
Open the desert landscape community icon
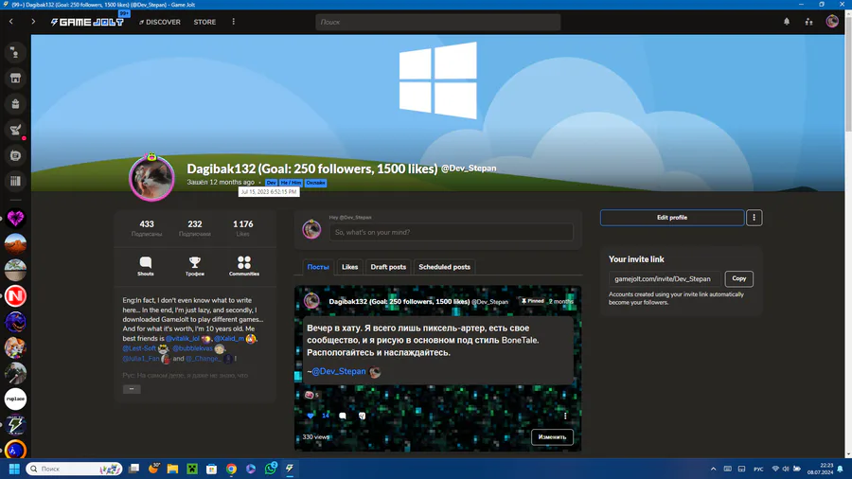point(15,244)
